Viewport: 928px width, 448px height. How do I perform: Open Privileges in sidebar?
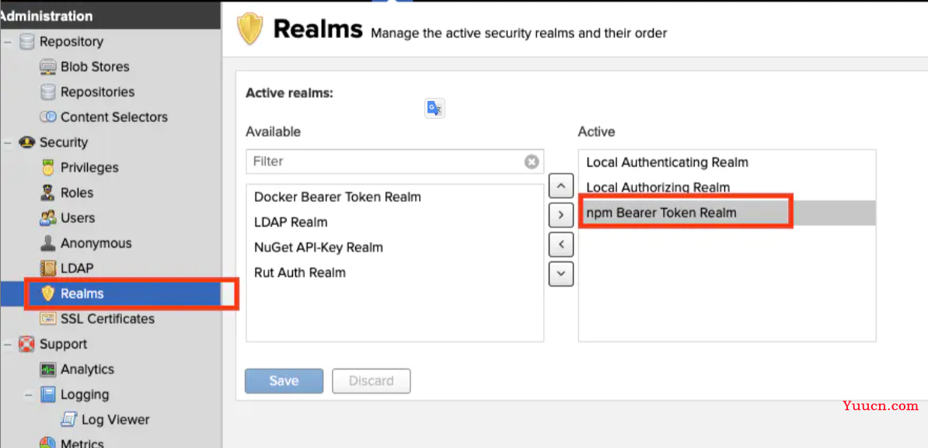pyautogui.click(x=89, y=168)
